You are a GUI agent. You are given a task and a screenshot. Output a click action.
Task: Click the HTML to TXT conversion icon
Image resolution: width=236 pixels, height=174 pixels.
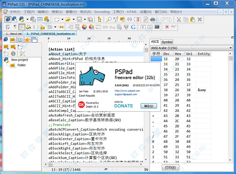pos(98,27)
